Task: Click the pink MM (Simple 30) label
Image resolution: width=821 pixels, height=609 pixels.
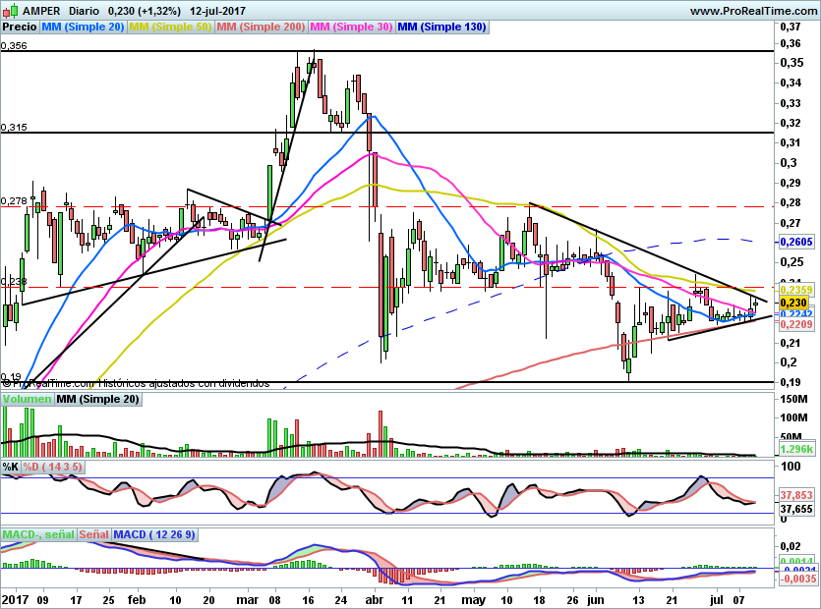Action: click(351, 28)
